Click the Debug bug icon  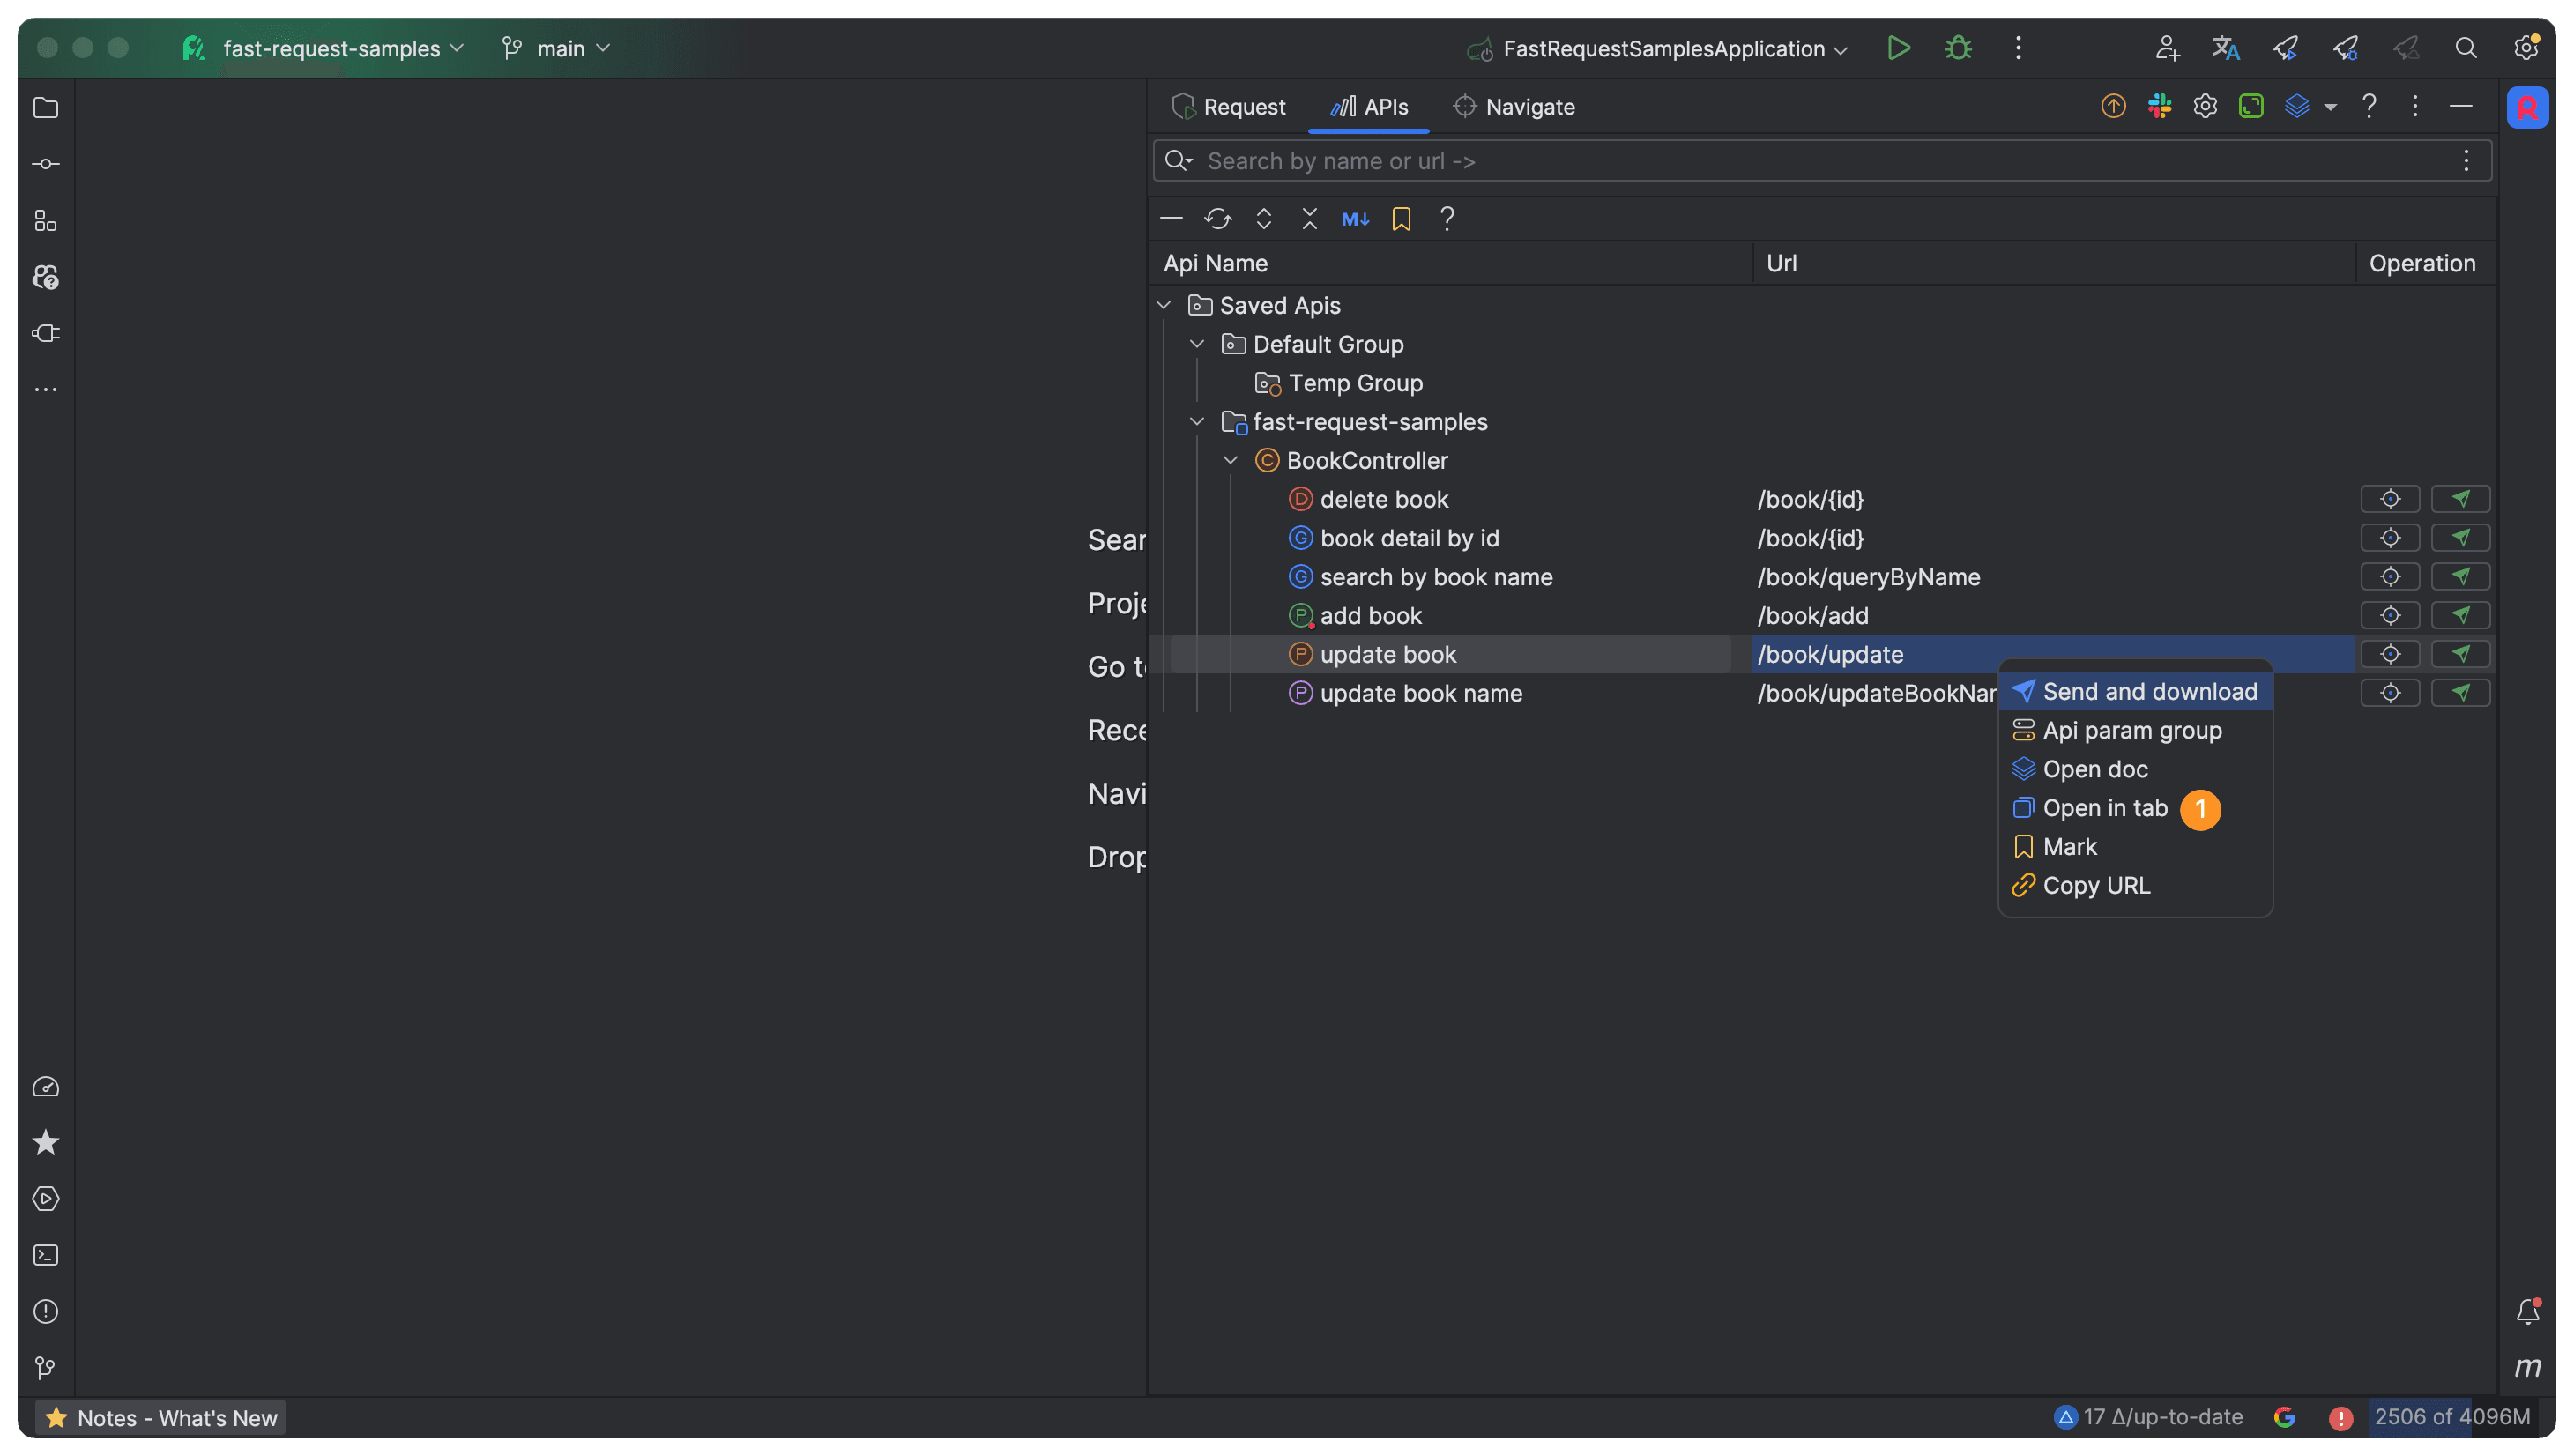(1958, 48)
